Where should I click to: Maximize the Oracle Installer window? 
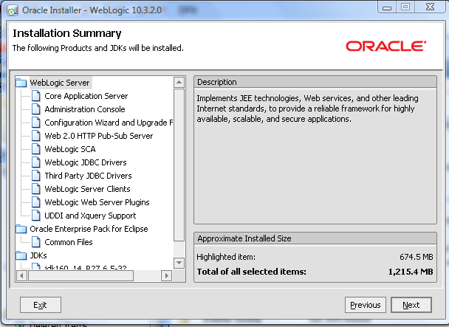pyautogui.click(x=405, y=7)
